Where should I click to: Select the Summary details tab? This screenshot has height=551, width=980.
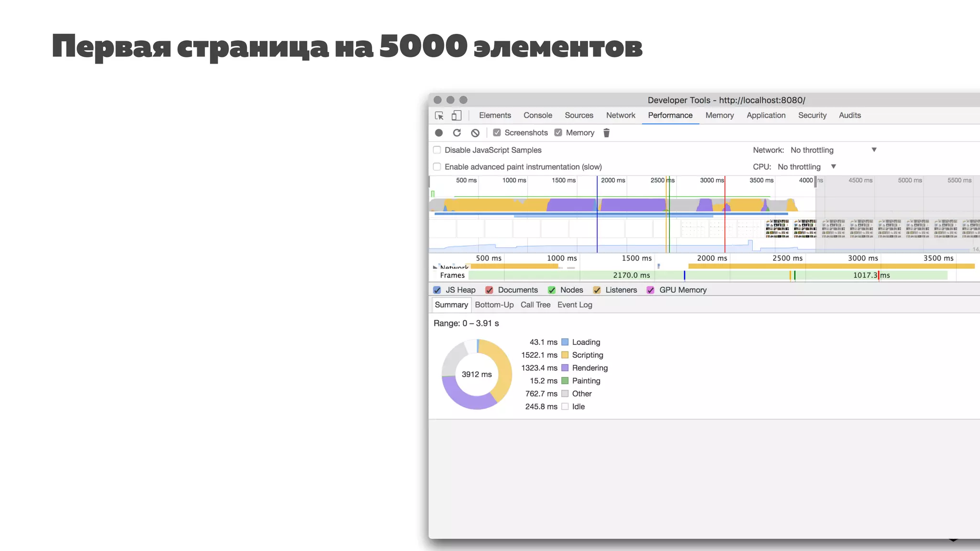click(x=451, y=305)
